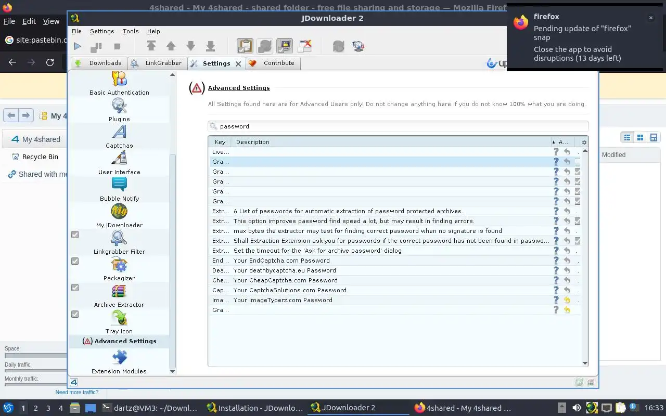The width and height of the screenshot is (666, 416).
Task: Toggle Linkgrabber Filter extension checkbox
Action: (x=75, y=235)
